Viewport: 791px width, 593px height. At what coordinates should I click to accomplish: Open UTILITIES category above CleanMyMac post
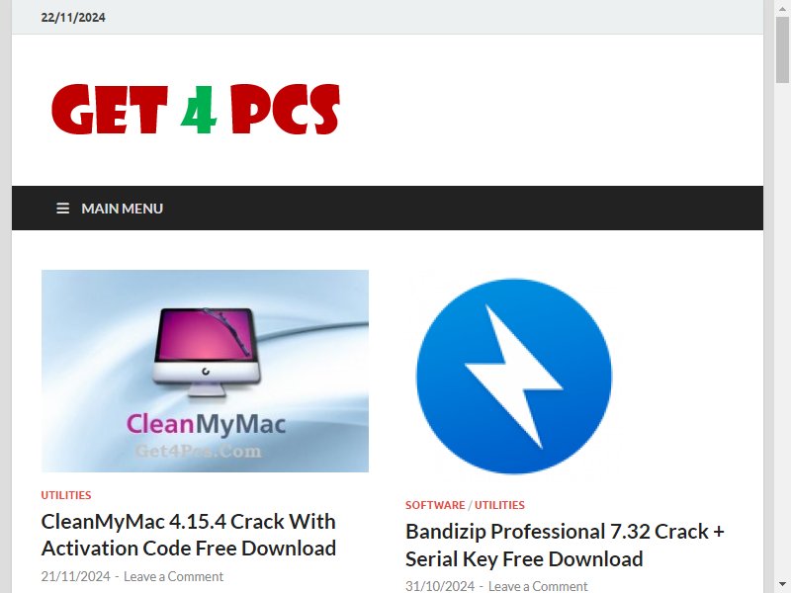tap(66, 495)
